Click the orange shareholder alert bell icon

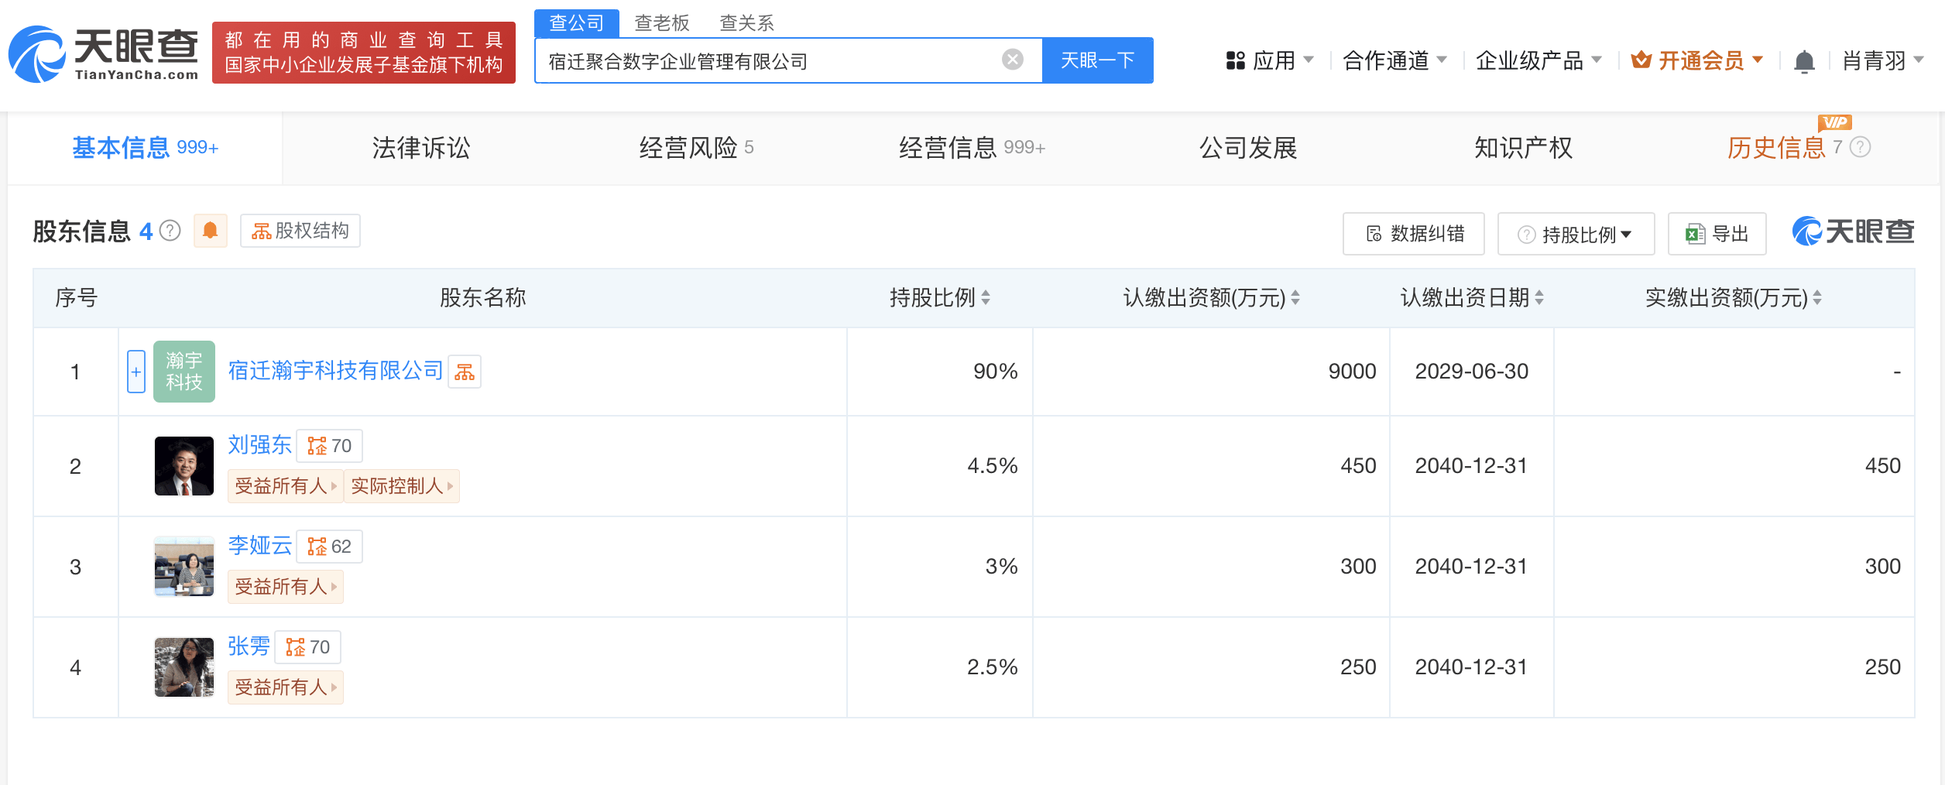[210, 231]
